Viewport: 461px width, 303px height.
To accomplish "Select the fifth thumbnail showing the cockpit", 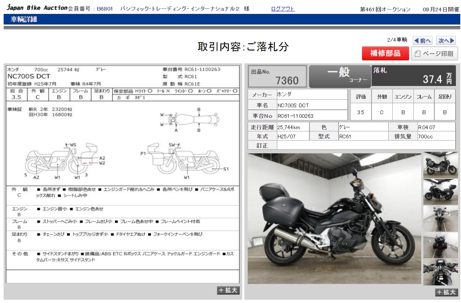I will tap(441, 272).
